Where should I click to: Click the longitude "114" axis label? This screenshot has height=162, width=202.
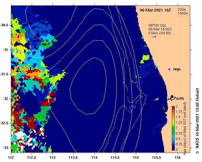click(x=94, y=158)
